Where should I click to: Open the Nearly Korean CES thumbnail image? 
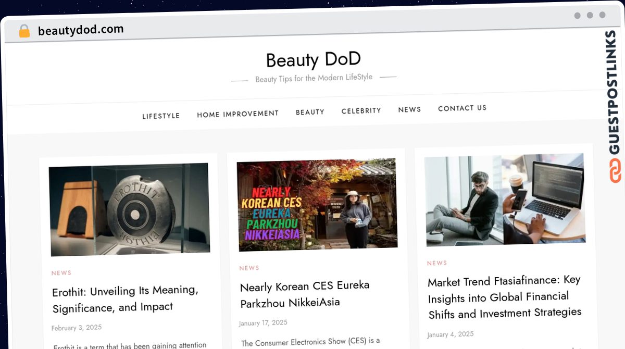click(317, 205)
